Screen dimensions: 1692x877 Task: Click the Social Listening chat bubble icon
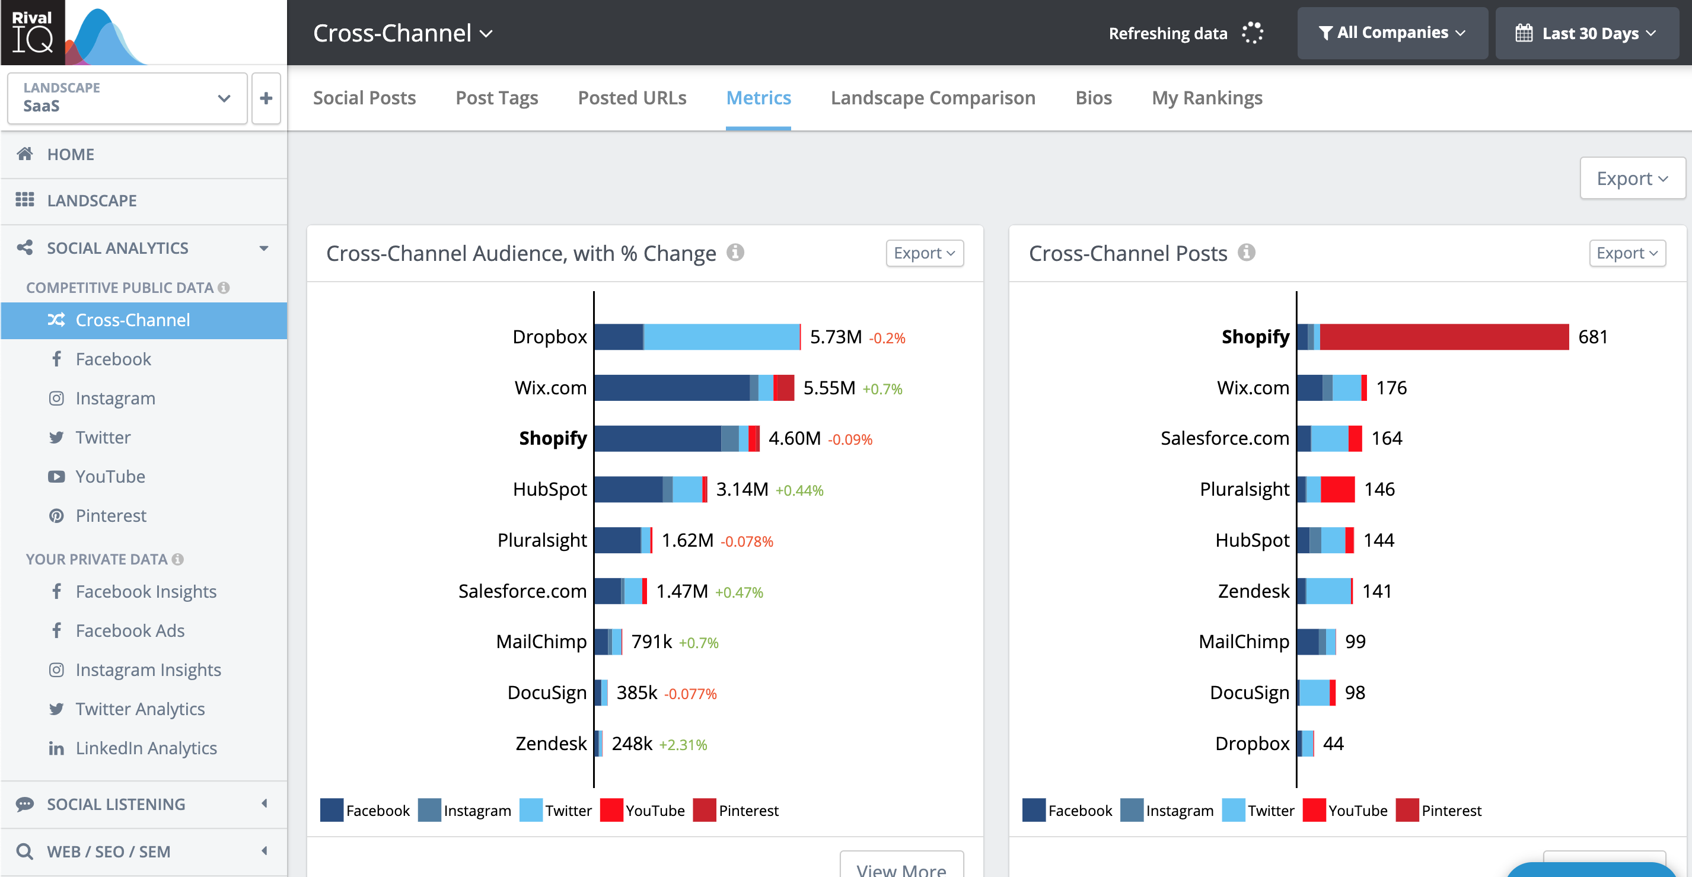[25, 804]
